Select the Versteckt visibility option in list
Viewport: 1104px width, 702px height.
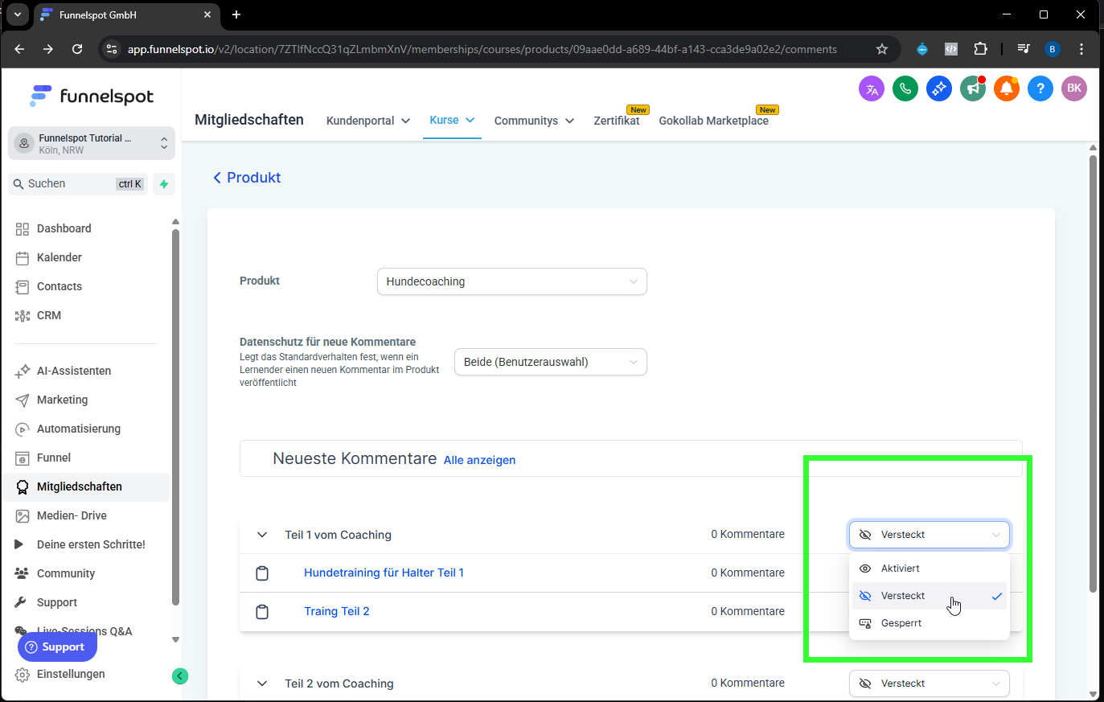click(930, 596)
